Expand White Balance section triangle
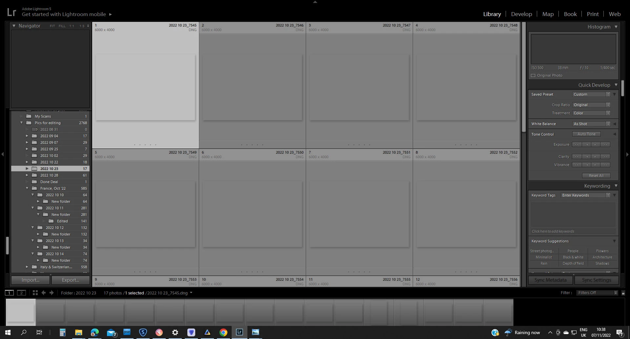Image resolution: width=630 pixels, height=339 pixels. tap(615, 124)
